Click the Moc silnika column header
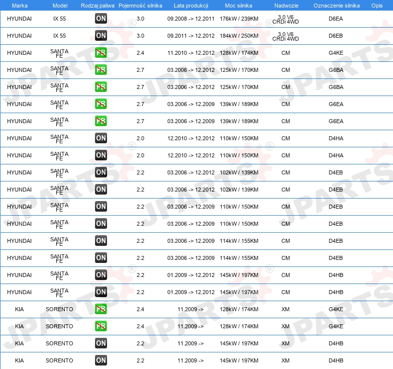393x369 pixels. click(x=239, y=6)
